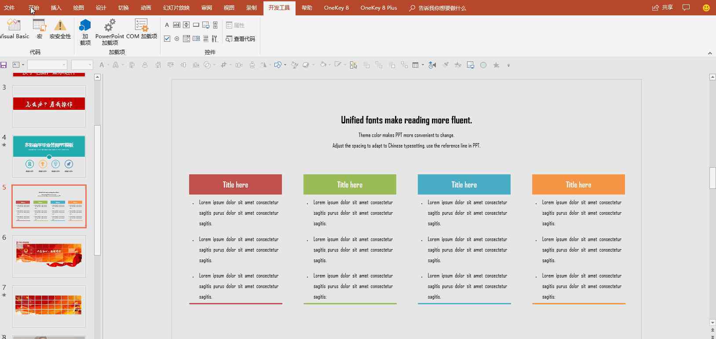This screenshot has height=339, width=716.
Task: Click the animation timer icon in quick toolbar
Action: [x=432, y=65]
